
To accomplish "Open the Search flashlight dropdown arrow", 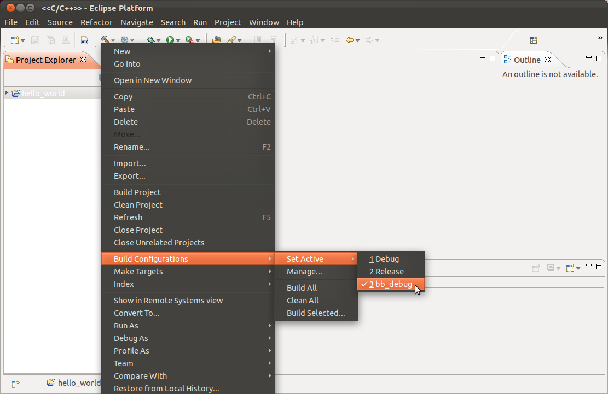I will click(x=239, y=40).
